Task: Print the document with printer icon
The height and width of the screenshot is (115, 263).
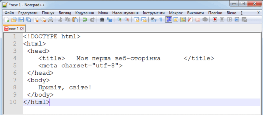Action: pos(50,20)
